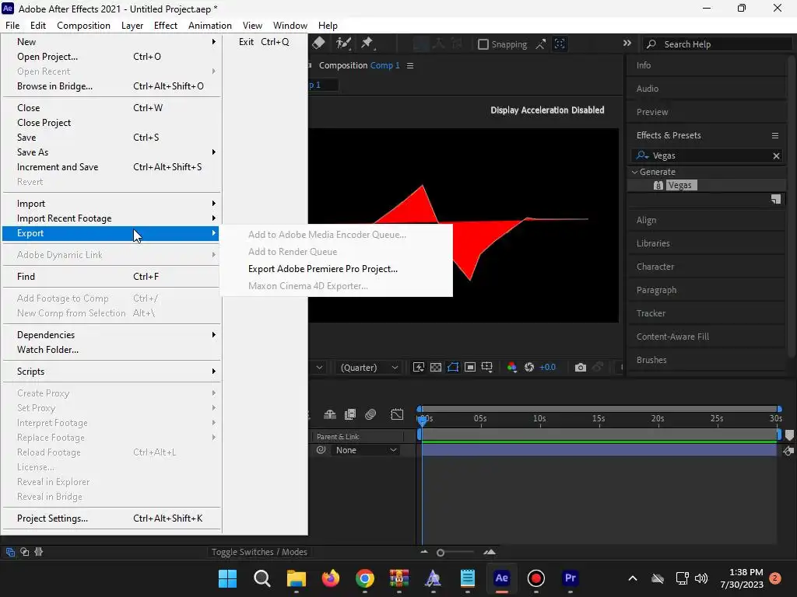Open the Animation menu
This screenshot has height=597, width=797.
click(210, 26)
